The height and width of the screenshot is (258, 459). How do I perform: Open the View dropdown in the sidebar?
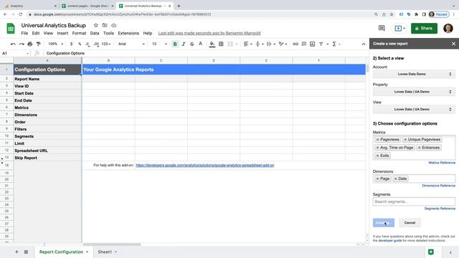tap(414, 109)
